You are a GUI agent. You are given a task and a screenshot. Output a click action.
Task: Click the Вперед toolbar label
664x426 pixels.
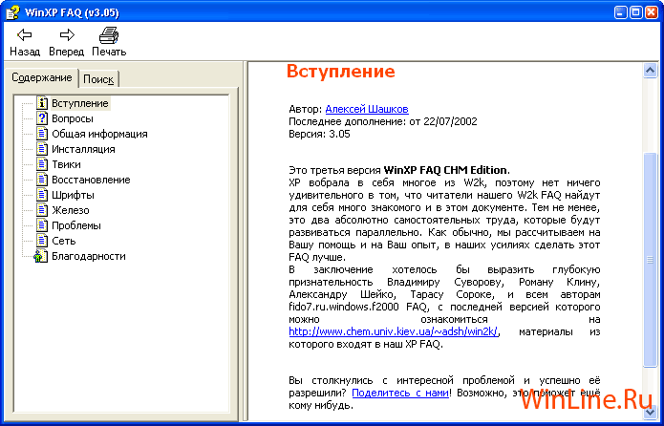(x=67, y=52)
